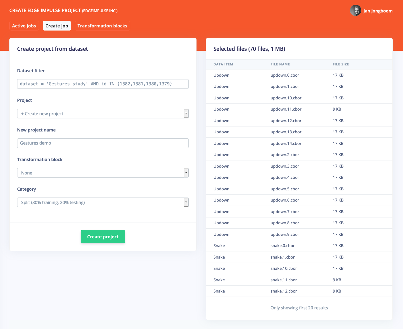The image size is (403, 329).
Task: Click the FILE NAME column header
Action: pyautogui.click(x=280, y=64)
